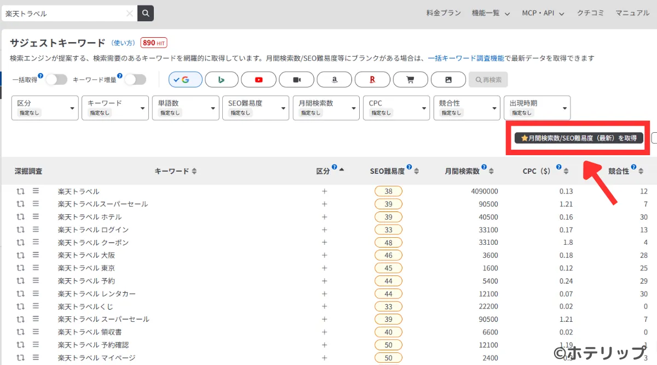Open the キーワード filter dropdown
Screen dimensions: 657x365
pyautogui.click(x=115, y=108)
